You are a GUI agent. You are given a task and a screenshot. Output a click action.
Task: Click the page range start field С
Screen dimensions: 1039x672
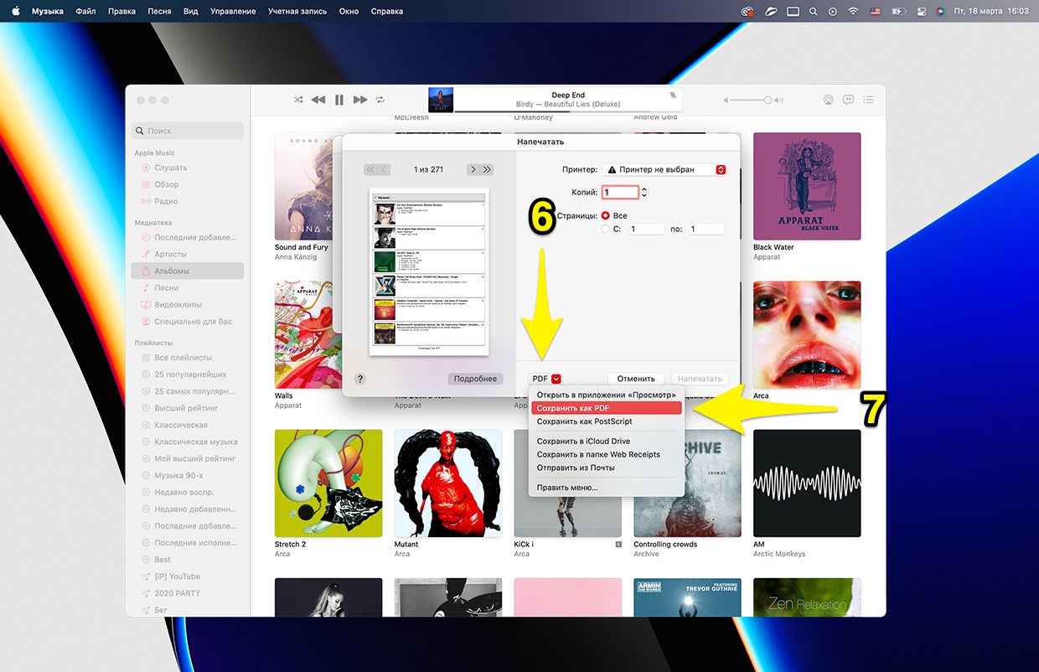tap(646, 229)
